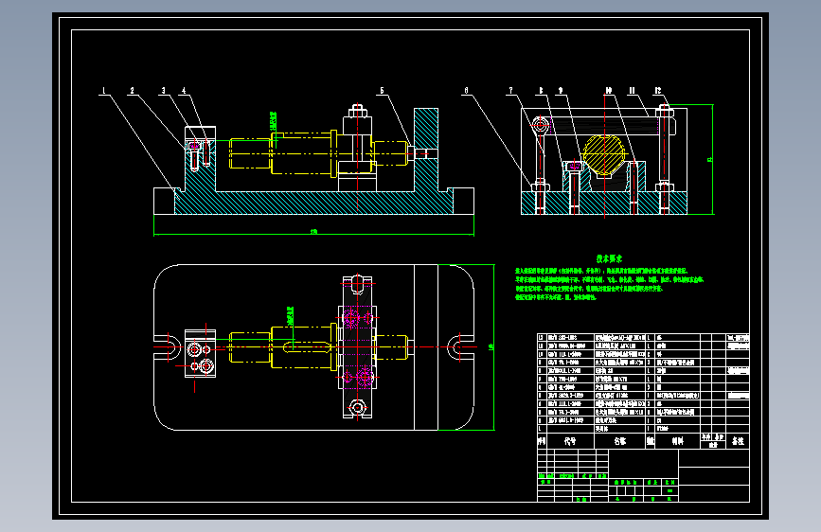Select part balloon number 1

click(103, 91)
